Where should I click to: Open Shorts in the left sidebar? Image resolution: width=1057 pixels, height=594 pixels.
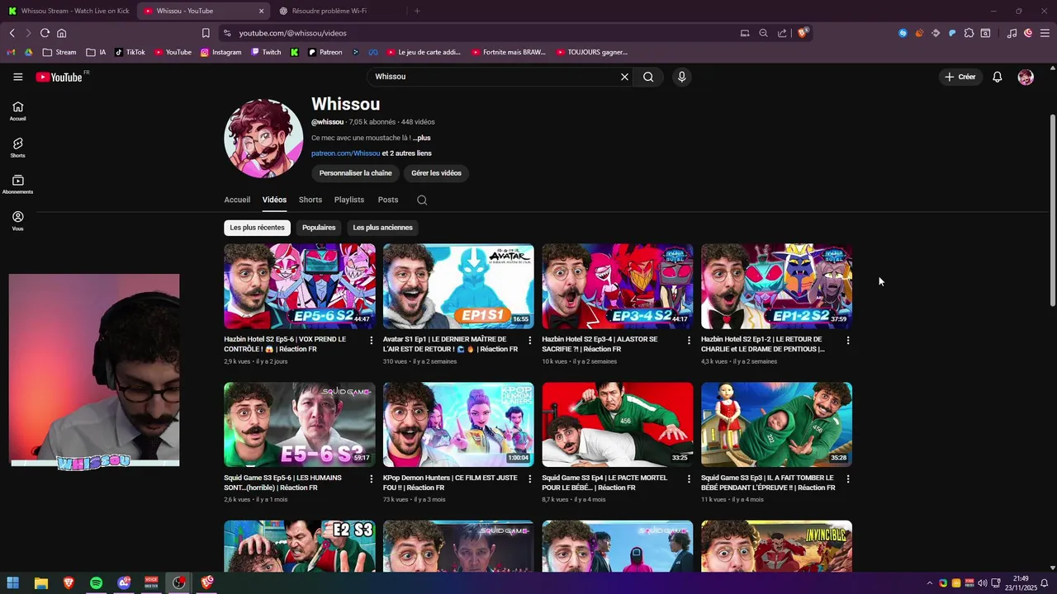(x=18, y=148)
